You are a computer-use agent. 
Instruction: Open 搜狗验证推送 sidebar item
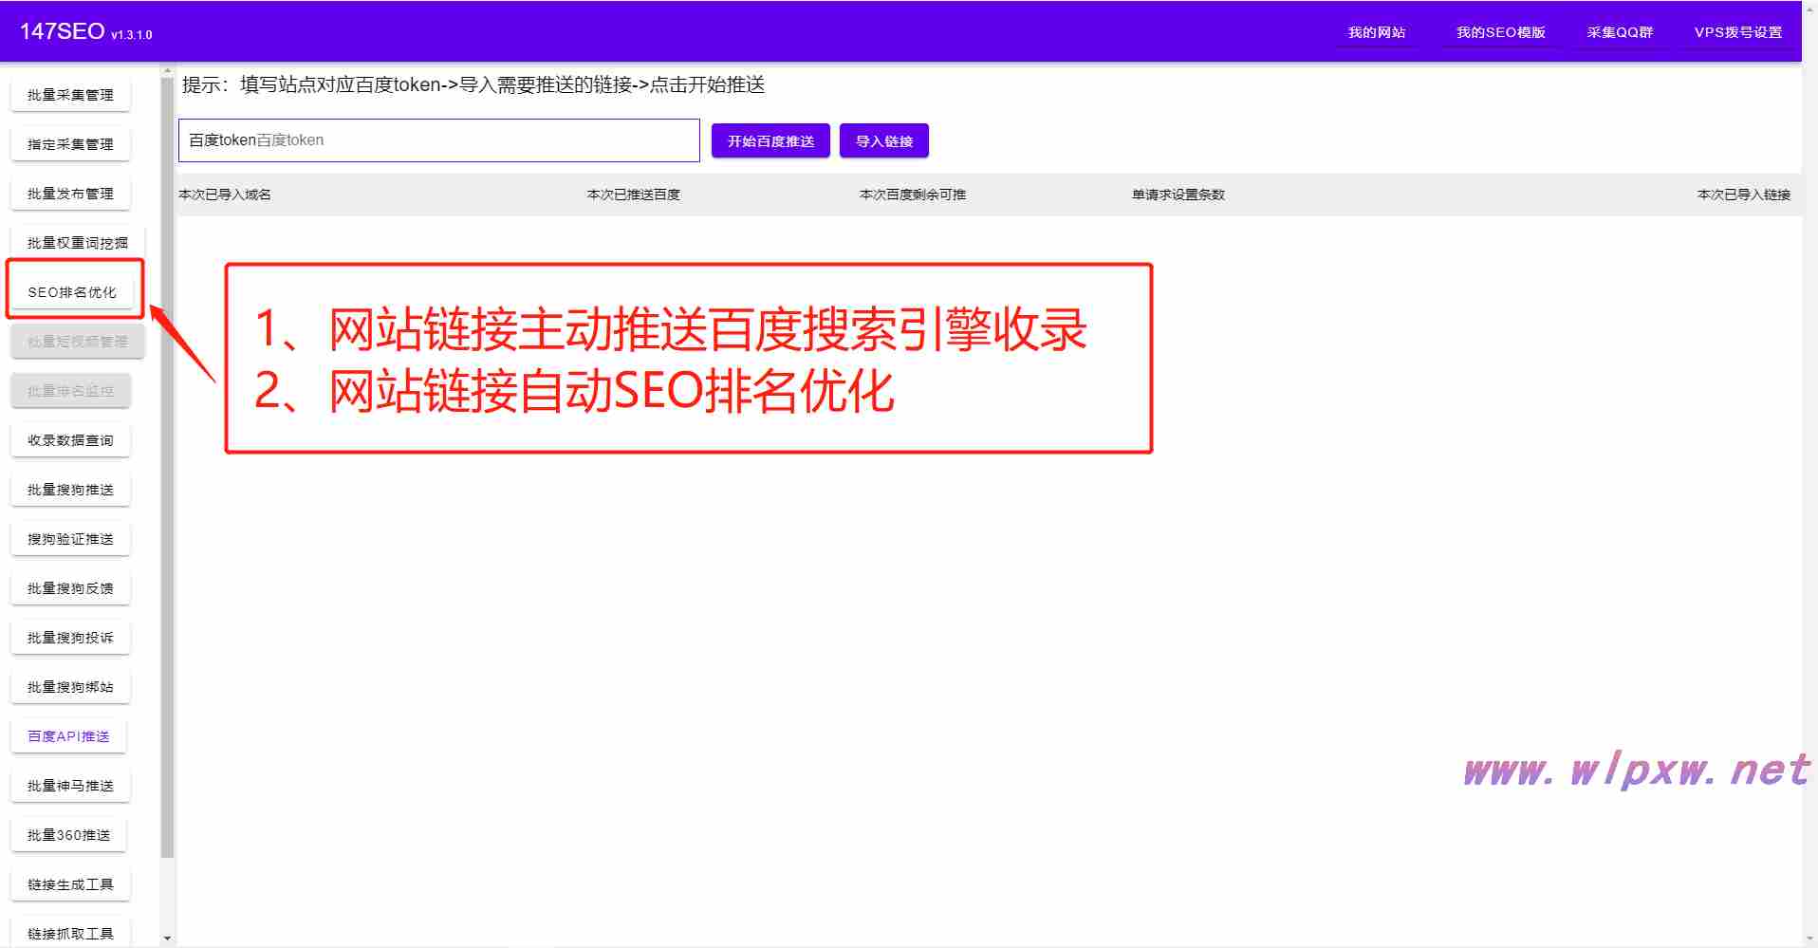tap(70, 539)
